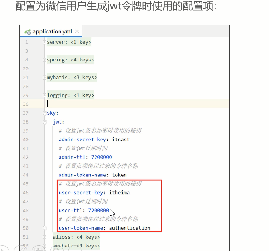Click the value 'authentication'
The image size is (269, 251).
pos(130,228)
